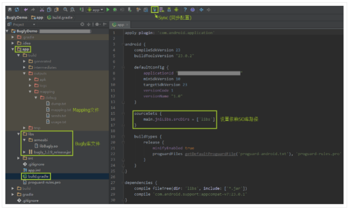
Task: Collapse the outputs folder tree arrow
Action: 25,73
